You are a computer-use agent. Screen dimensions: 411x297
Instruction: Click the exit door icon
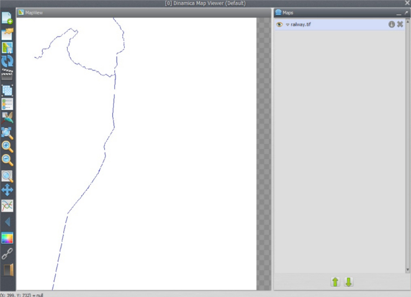click(7, 268)
